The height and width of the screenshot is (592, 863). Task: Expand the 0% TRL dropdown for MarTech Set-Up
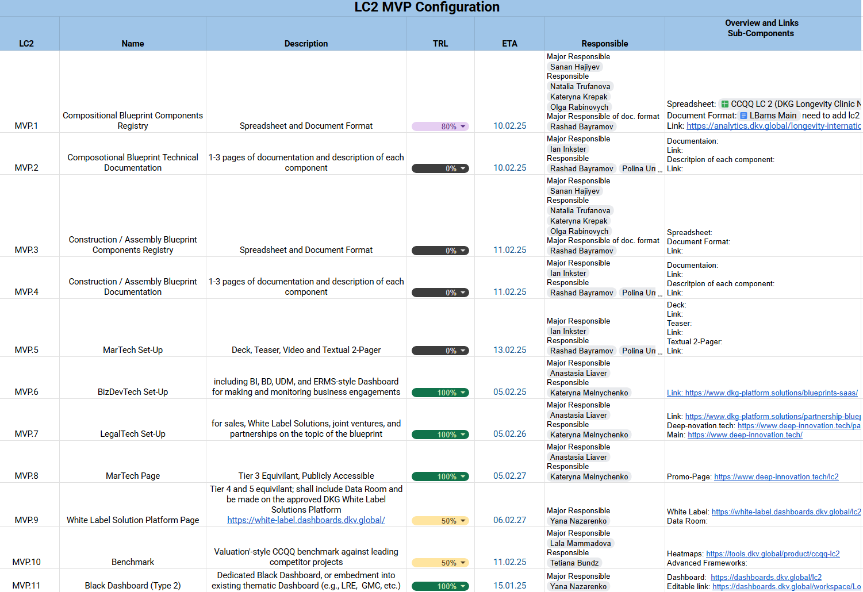(x=463, y=351)
